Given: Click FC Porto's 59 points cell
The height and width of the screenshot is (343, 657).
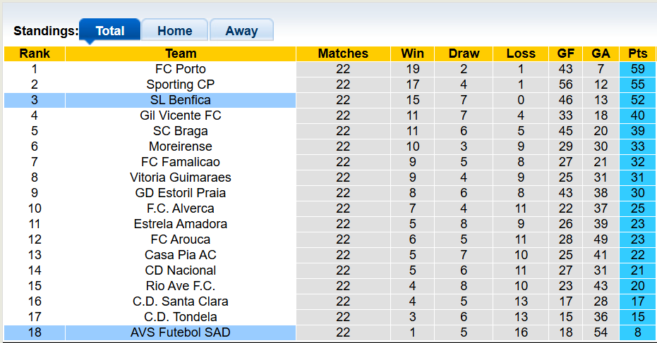Looking at the screenshot, I should click(637, 69).
